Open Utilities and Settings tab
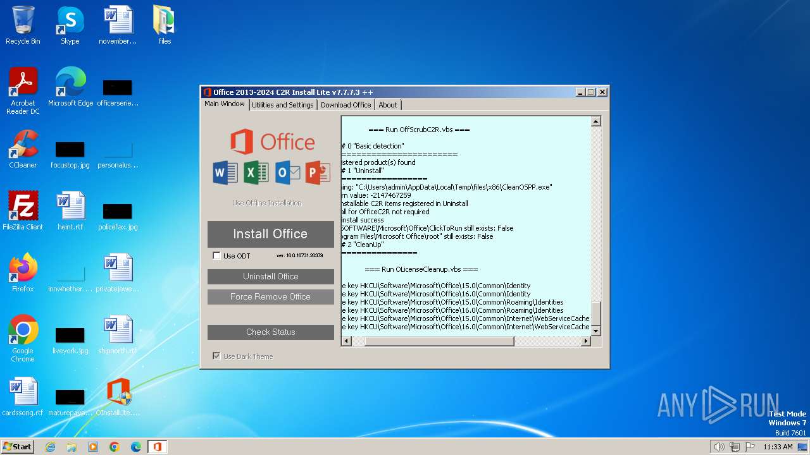Screen dimensions: 810x455 [x=282, y=105]
